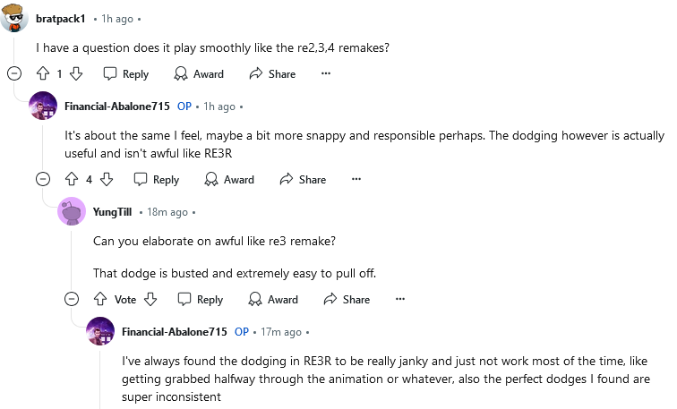Image resolution: width=677 pixels, height=409 pixels.
Task: Share YungTill's comment
Action: 347,299
